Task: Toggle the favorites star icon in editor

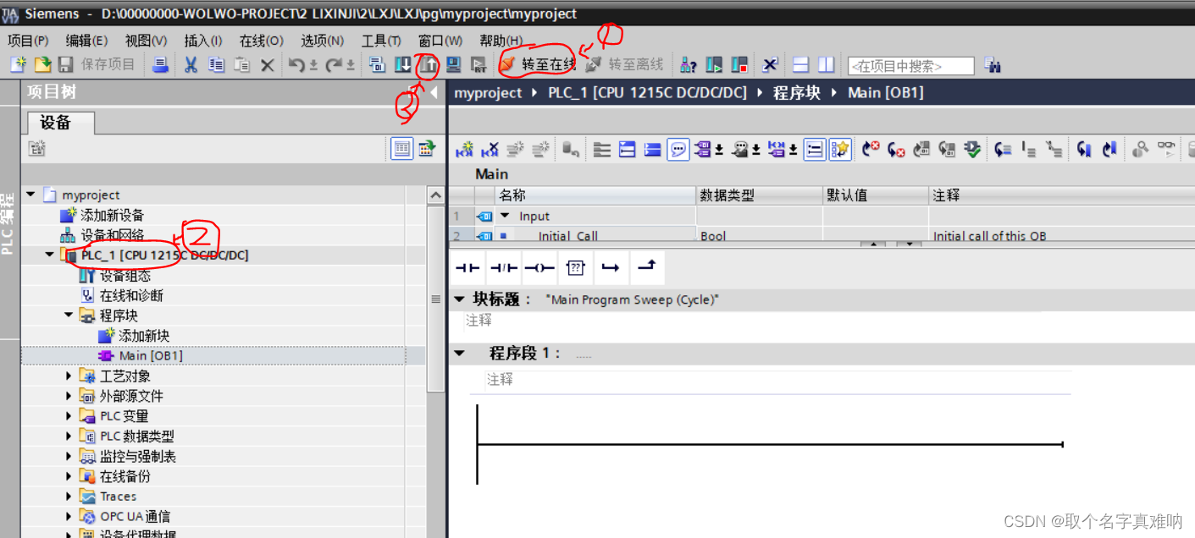Action: (x=839, y=150)
